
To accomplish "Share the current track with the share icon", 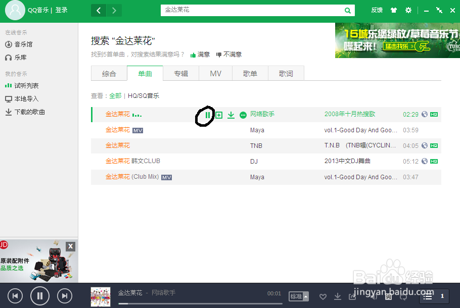I will (351, 297).
